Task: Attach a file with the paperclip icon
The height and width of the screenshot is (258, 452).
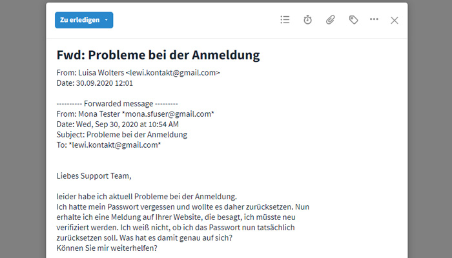Action: coord(331,20)
